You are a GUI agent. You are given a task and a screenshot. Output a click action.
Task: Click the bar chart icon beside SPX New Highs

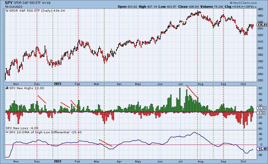point(7,88)
